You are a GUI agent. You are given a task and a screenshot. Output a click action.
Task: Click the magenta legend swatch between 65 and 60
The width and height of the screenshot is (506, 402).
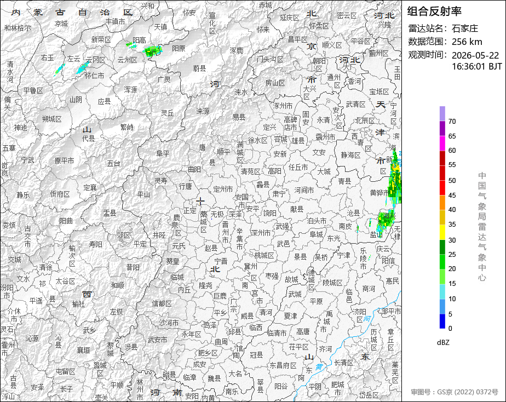442,143
